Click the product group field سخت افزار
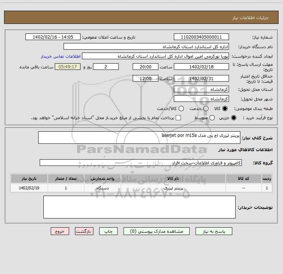 point(141,163)
